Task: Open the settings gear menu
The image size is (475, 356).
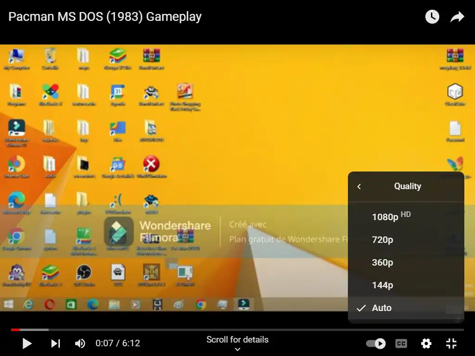Action: click(426, 343)
